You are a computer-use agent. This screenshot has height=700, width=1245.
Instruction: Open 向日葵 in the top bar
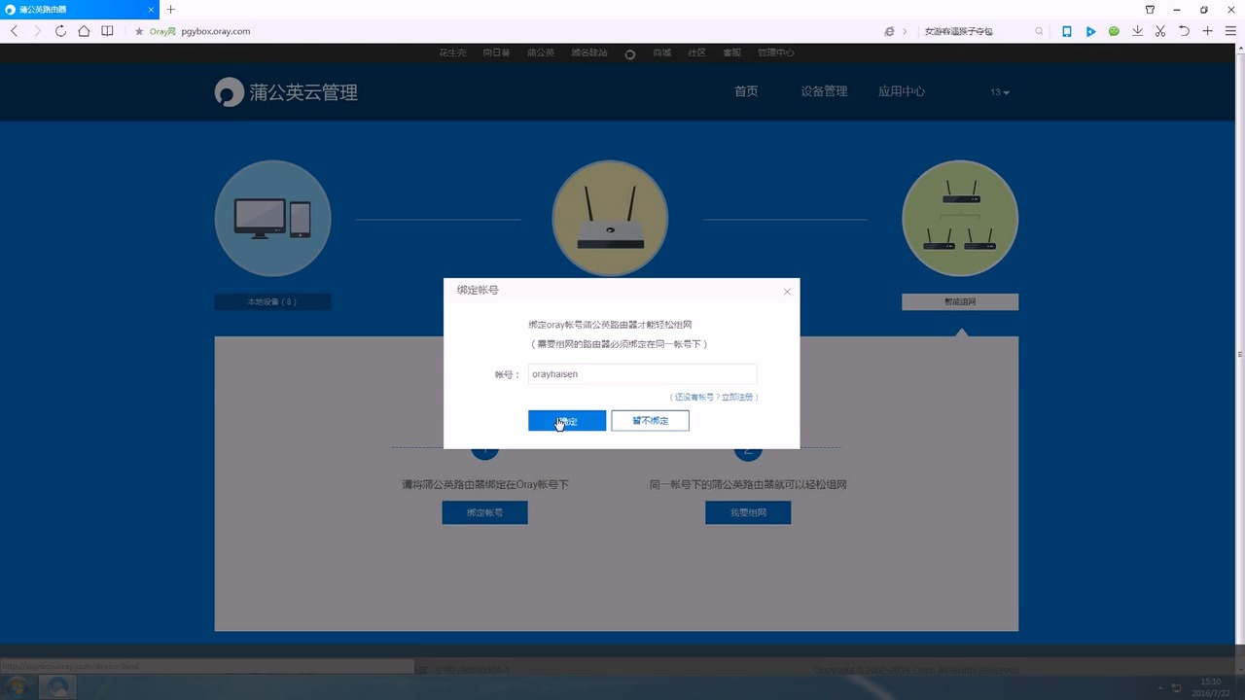496,52
